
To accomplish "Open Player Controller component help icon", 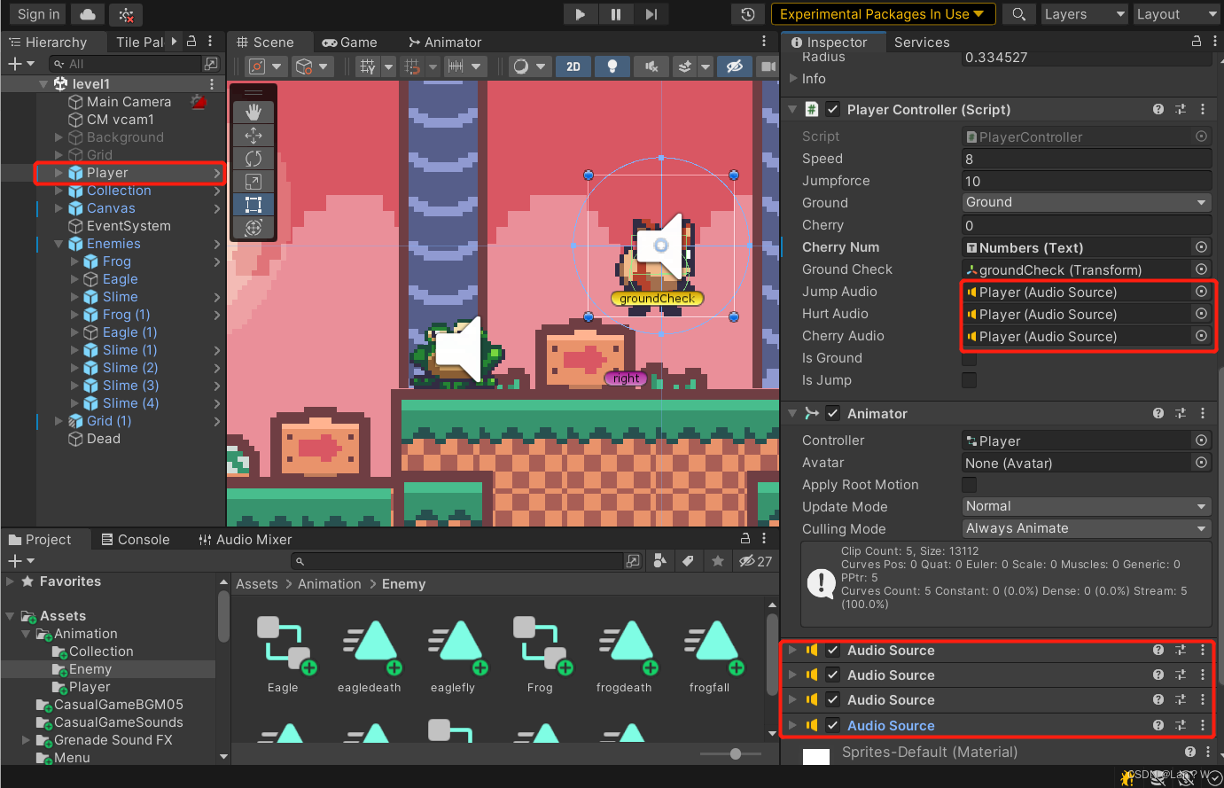I will click(1158, 109).
